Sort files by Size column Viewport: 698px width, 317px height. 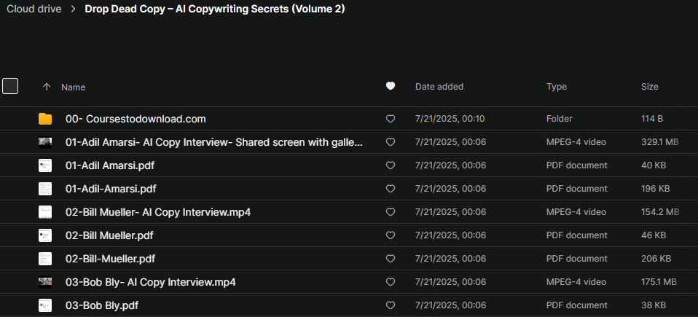[x=649, y=87]
